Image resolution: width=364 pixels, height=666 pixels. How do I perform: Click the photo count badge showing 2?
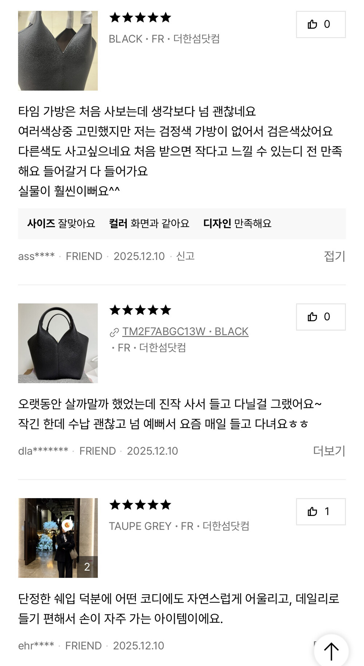[87, 567]
